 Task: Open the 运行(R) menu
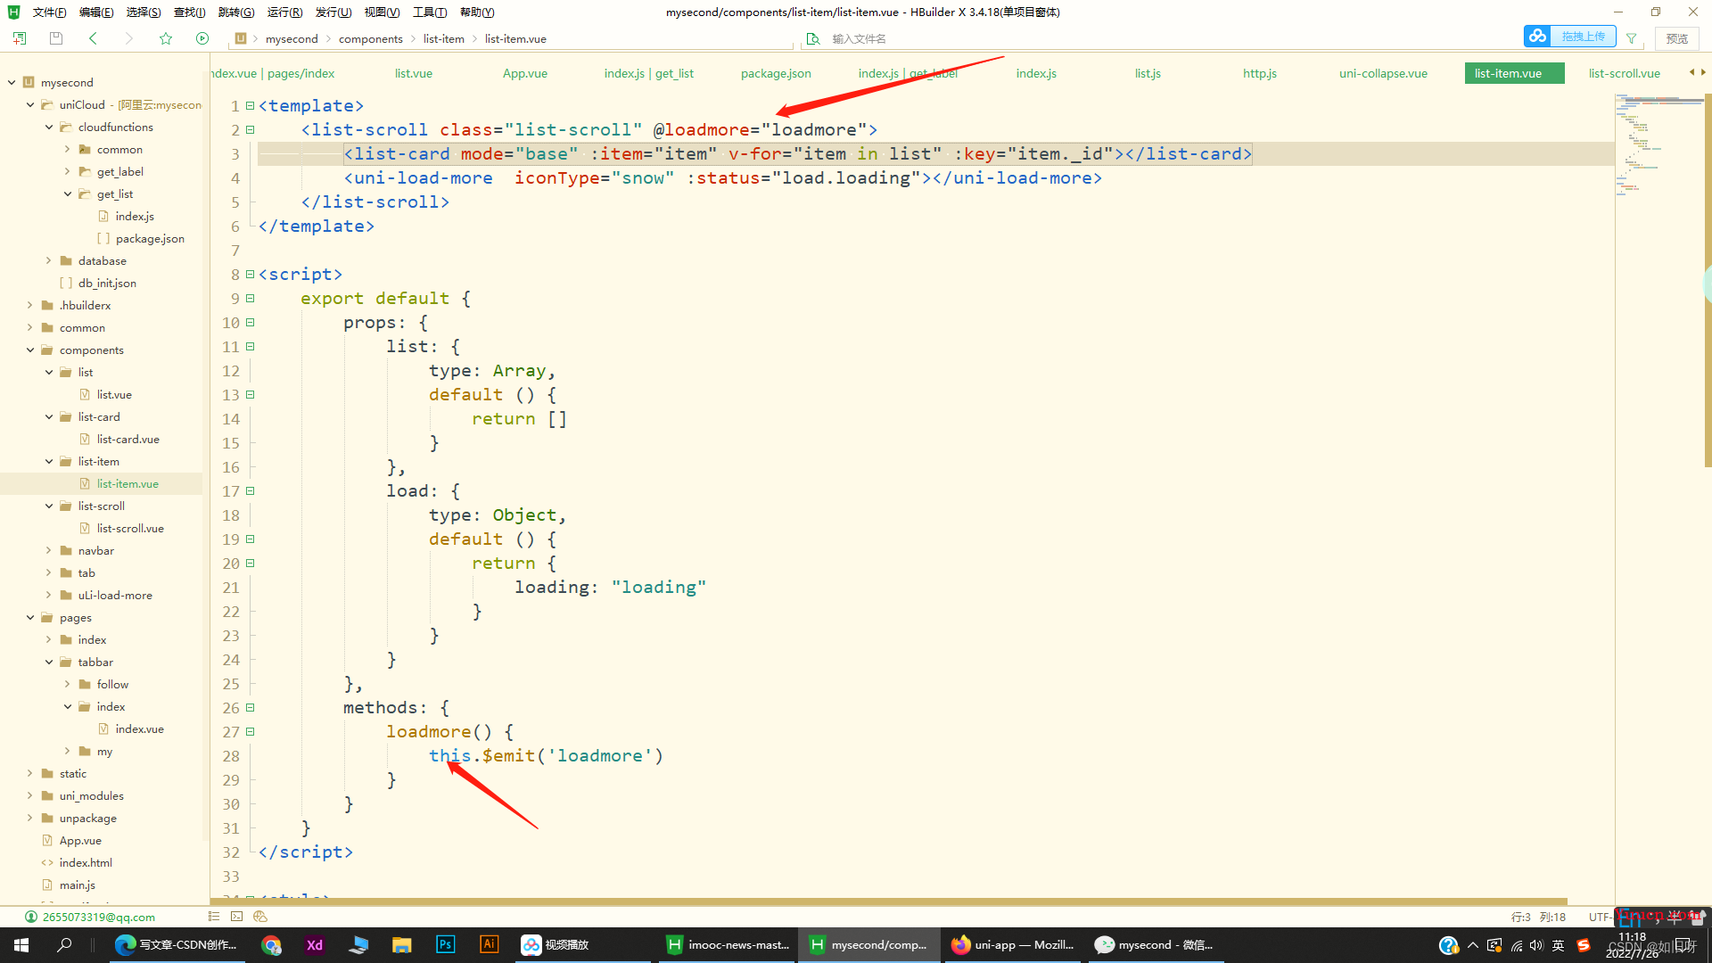click(x=284, y=12)
